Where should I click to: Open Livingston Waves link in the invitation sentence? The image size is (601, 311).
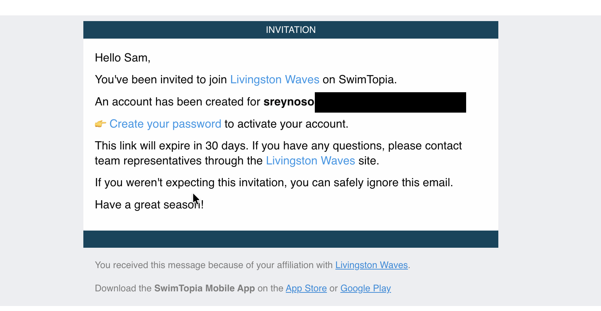pos(275,79)
